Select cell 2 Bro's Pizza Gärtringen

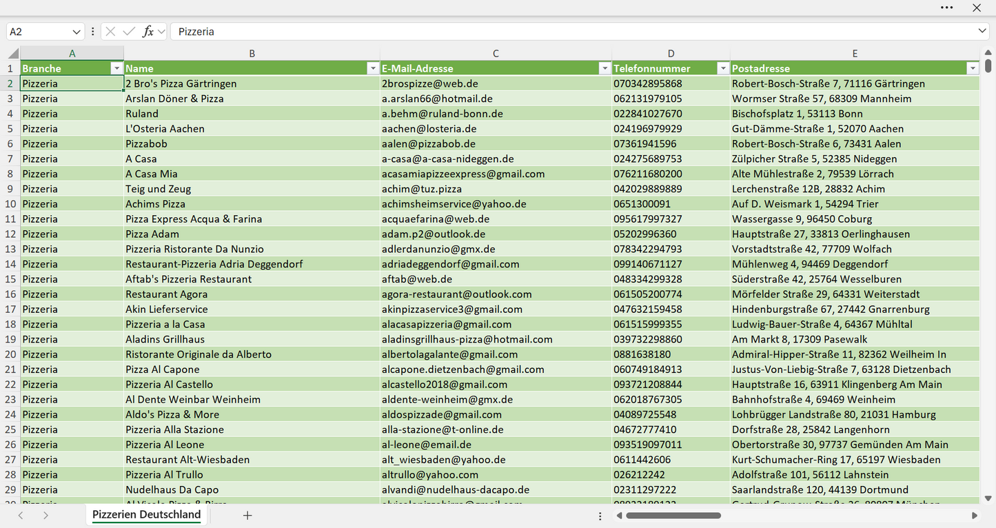point(252,84)
